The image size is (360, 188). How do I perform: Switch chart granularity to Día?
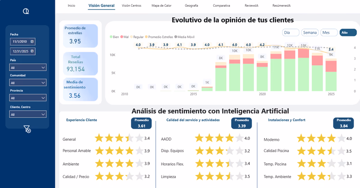291,32
